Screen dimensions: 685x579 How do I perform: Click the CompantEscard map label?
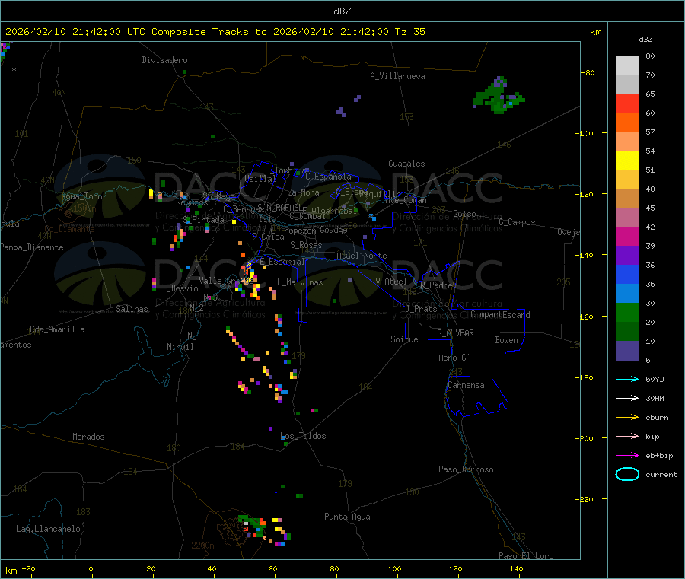(x=500, y=314)
